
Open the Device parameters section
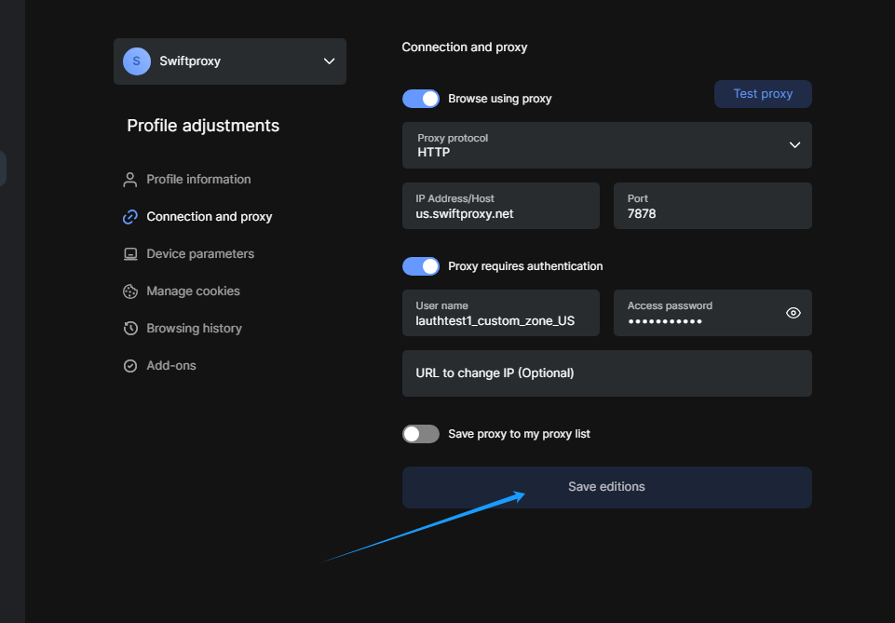point(199,254)
